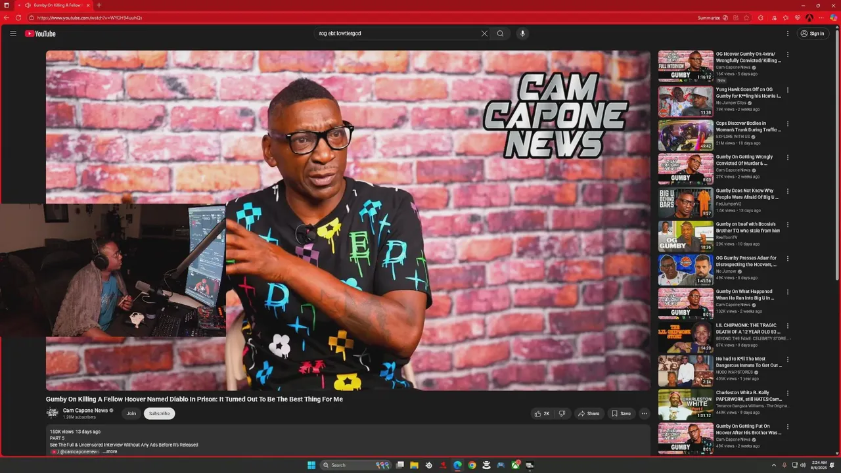The width and height of the screenshot is (841, 473).
Task: Open menu for 'OG Hoover Gumby On 4xtra' video
Action: (x=788, y=55)
